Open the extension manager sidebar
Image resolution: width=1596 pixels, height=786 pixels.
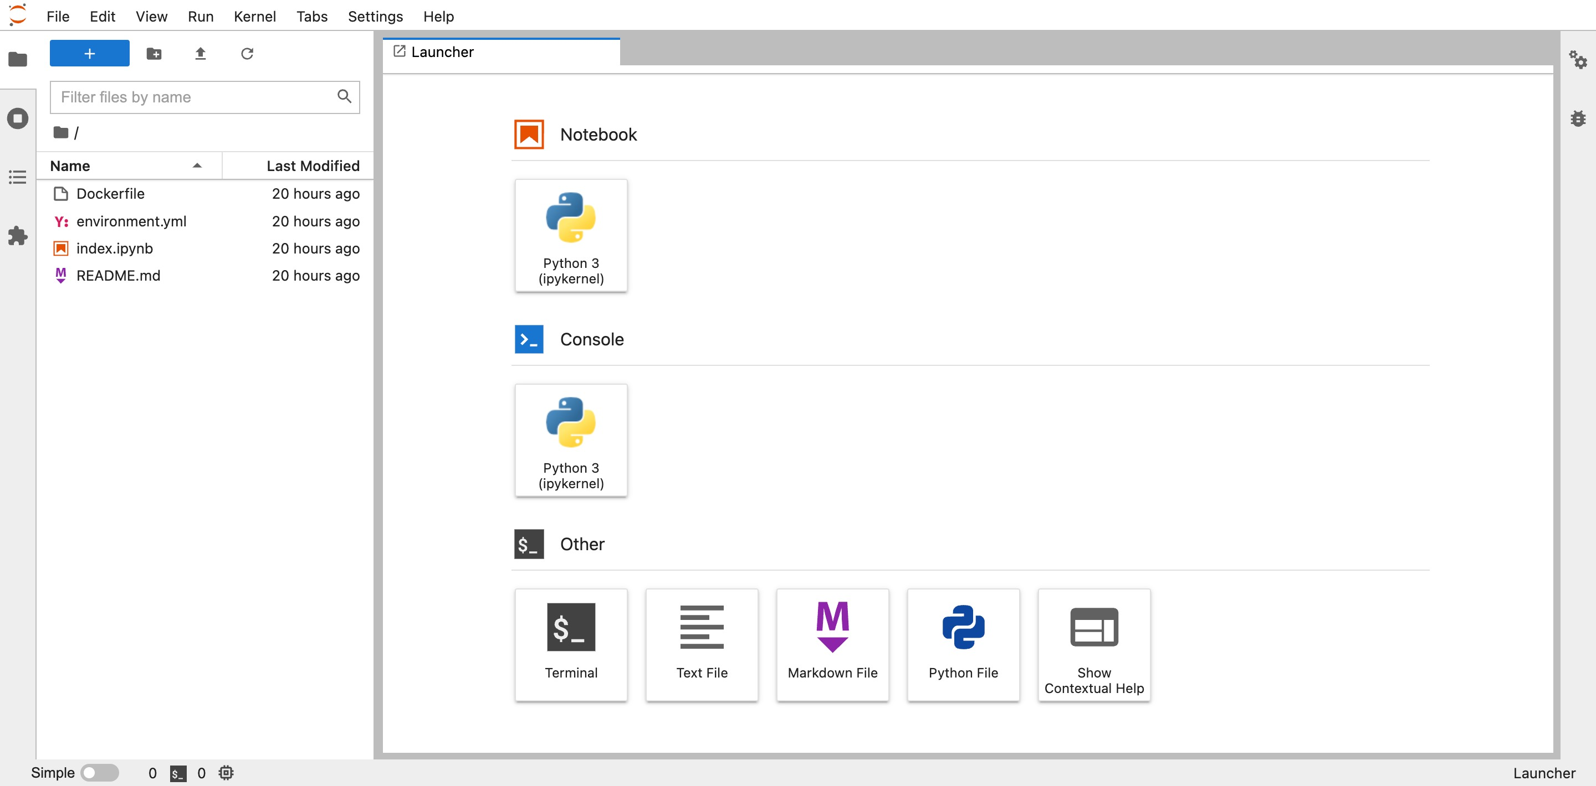point(18,236)
